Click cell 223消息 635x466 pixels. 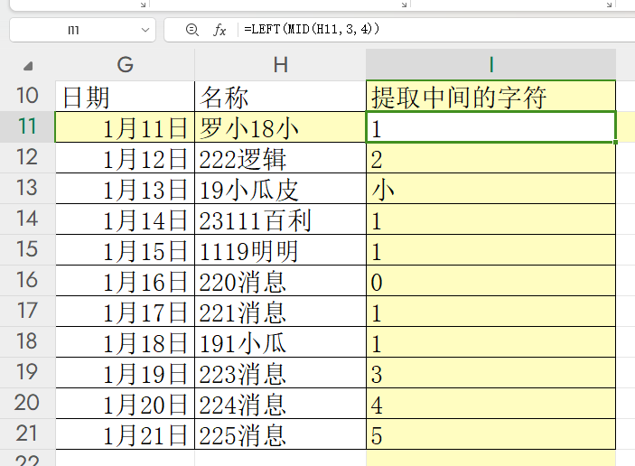pos(280,373)
